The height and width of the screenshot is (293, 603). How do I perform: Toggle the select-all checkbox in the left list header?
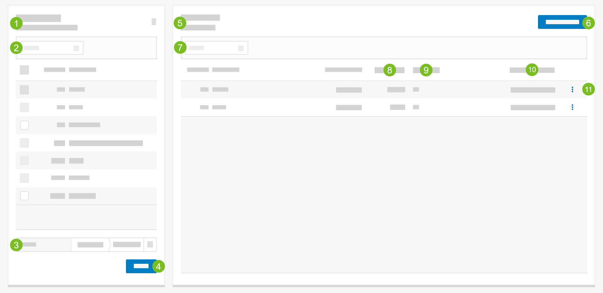(x=24, y=70)
